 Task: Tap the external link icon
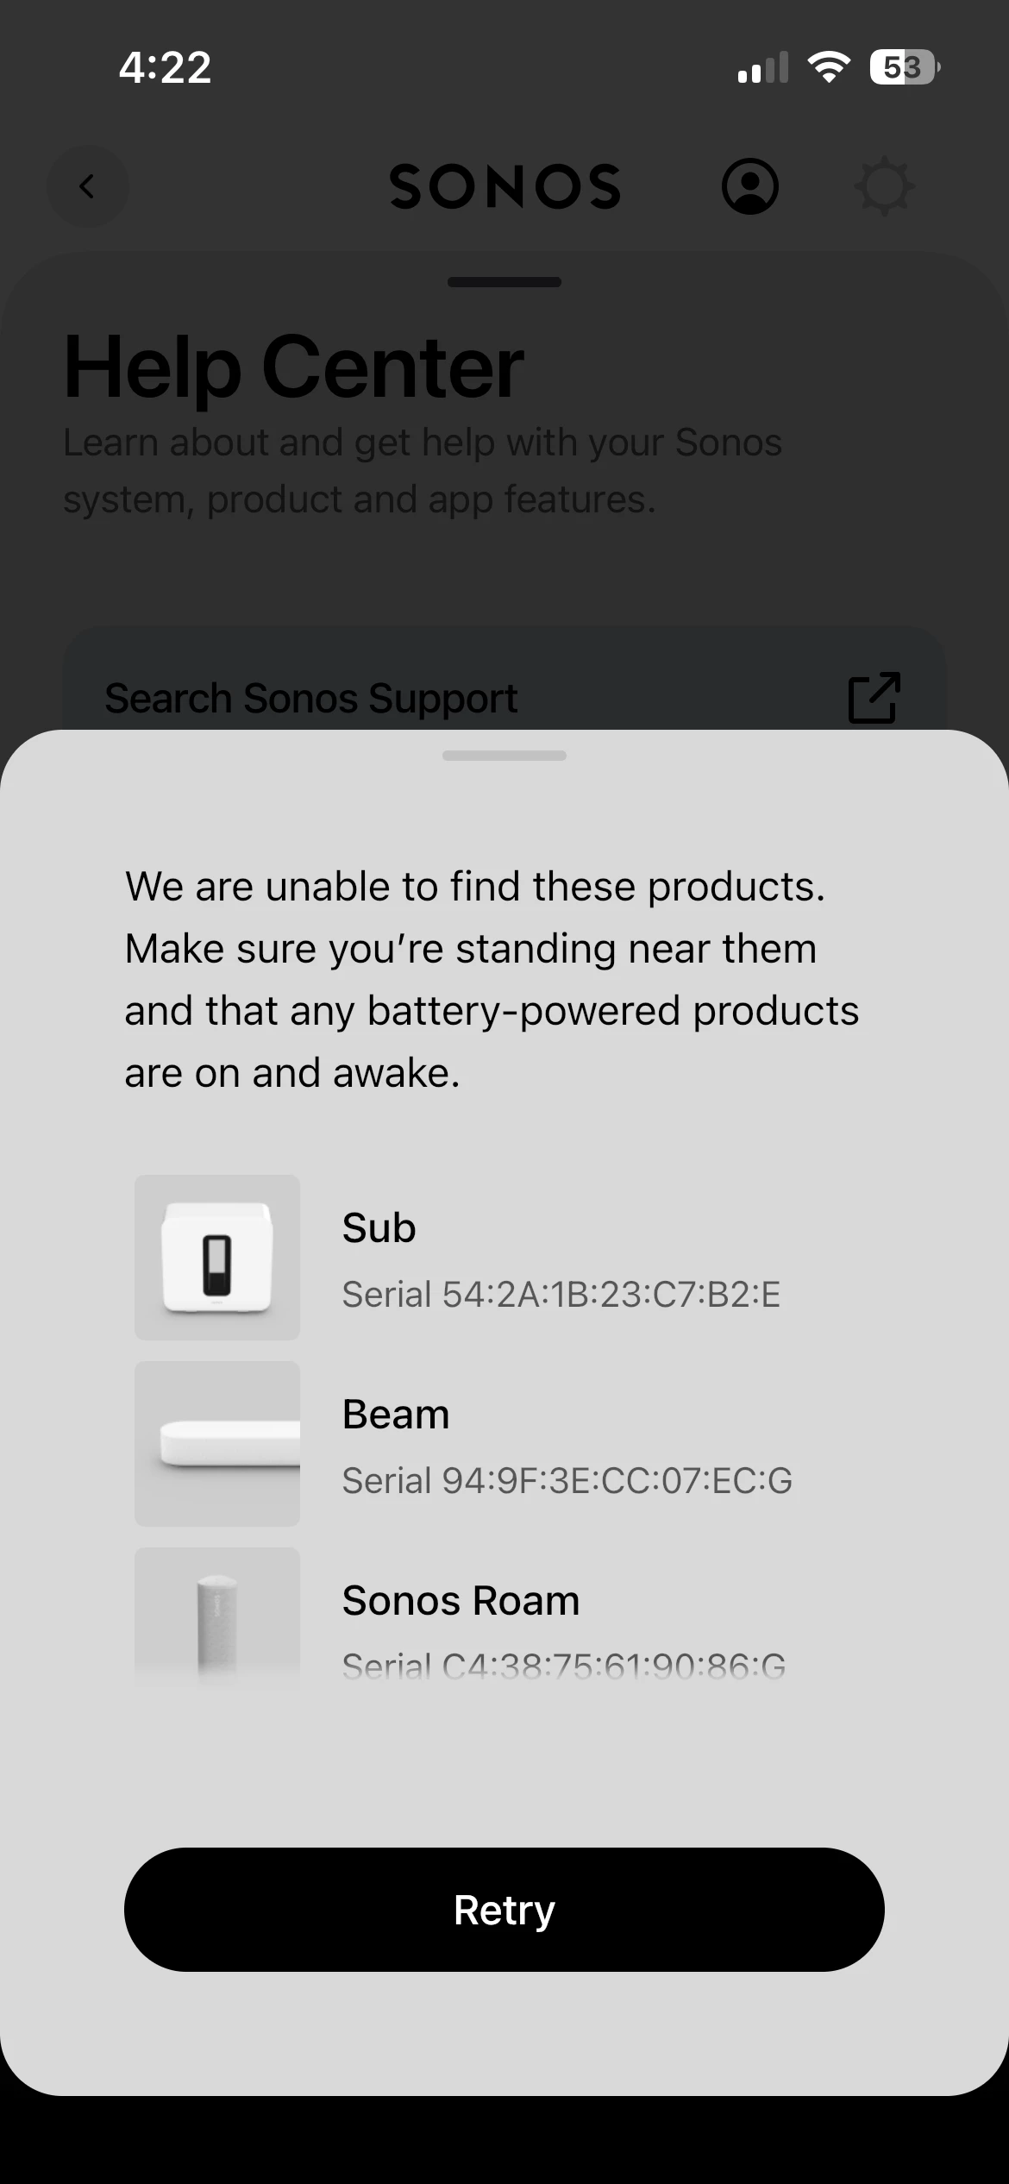pyautogui.click(x=874, y=697)
